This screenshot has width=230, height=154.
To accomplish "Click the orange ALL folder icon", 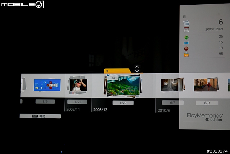I will 186,54.
